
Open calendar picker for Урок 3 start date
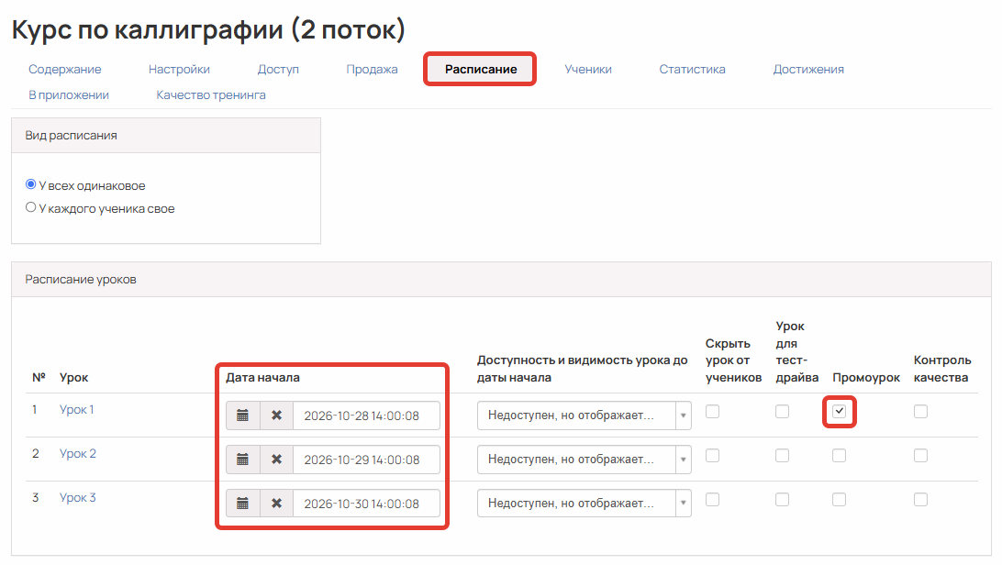coord(243,504)
